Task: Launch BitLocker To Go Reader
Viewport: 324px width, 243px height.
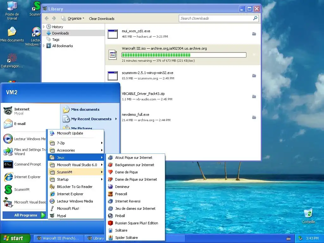Action: 76,187
